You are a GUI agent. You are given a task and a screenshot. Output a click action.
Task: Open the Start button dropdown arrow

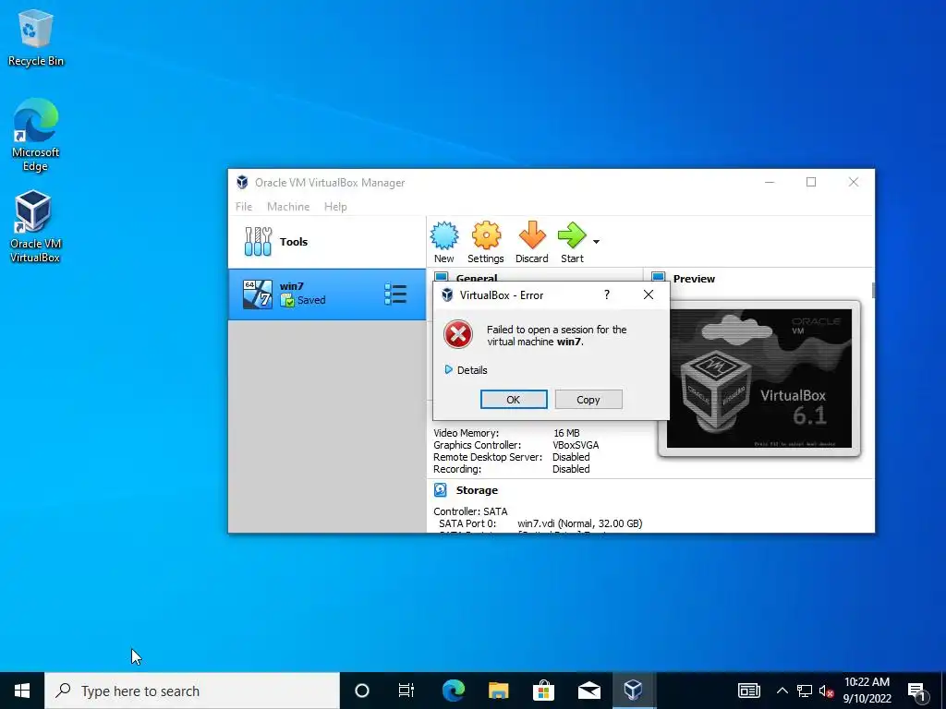pos(596,242)
